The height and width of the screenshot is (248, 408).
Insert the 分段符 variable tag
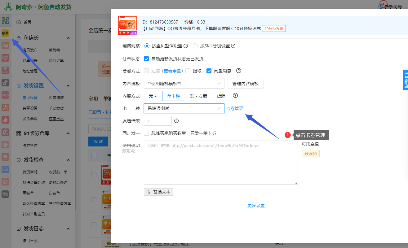[311, 154]
